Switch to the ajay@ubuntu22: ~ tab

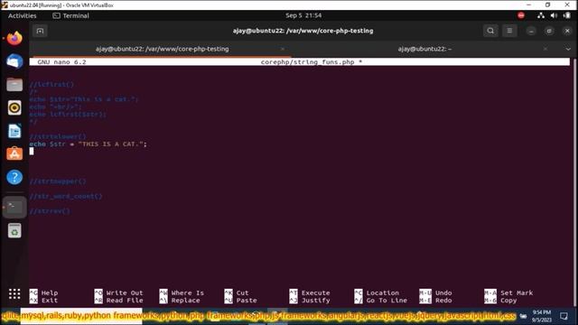tap(424, 49)
